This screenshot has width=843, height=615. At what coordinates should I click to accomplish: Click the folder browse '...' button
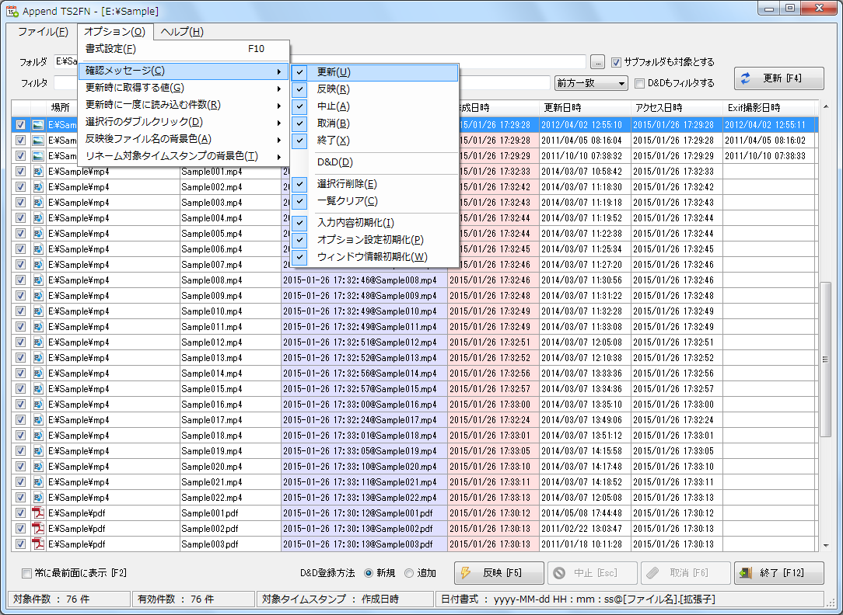[x=597, y=62]
